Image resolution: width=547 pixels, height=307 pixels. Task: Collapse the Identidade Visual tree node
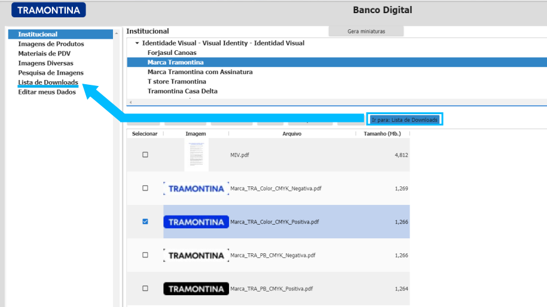137,43
